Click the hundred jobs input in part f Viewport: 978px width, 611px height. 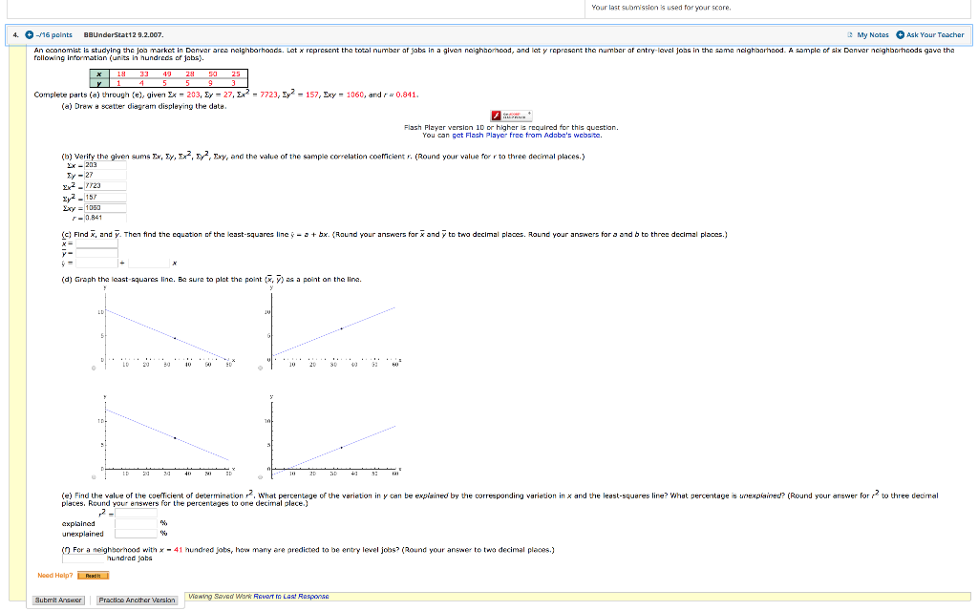click(83, 558)
